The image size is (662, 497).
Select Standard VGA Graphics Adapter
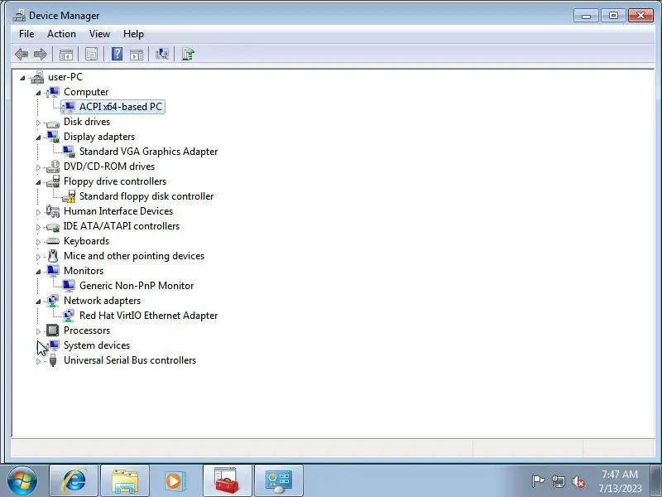click(x=149, y=152)
